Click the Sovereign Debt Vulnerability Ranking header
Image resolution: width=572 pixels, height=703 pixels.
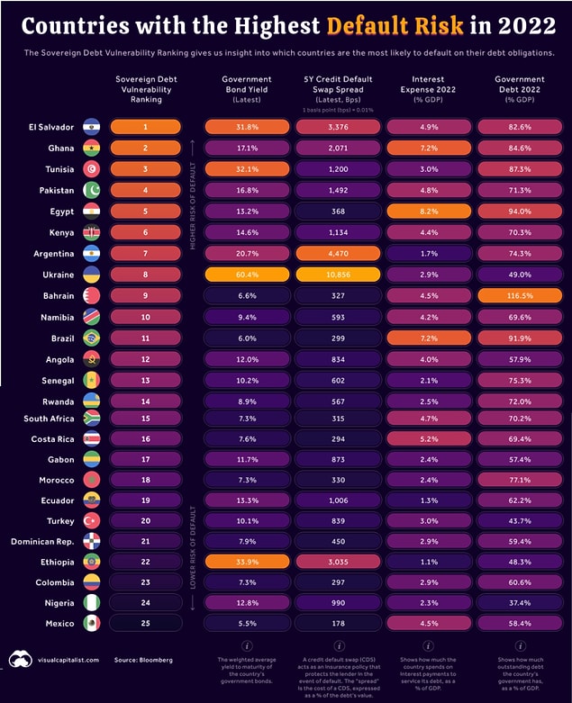click(146, 89)
